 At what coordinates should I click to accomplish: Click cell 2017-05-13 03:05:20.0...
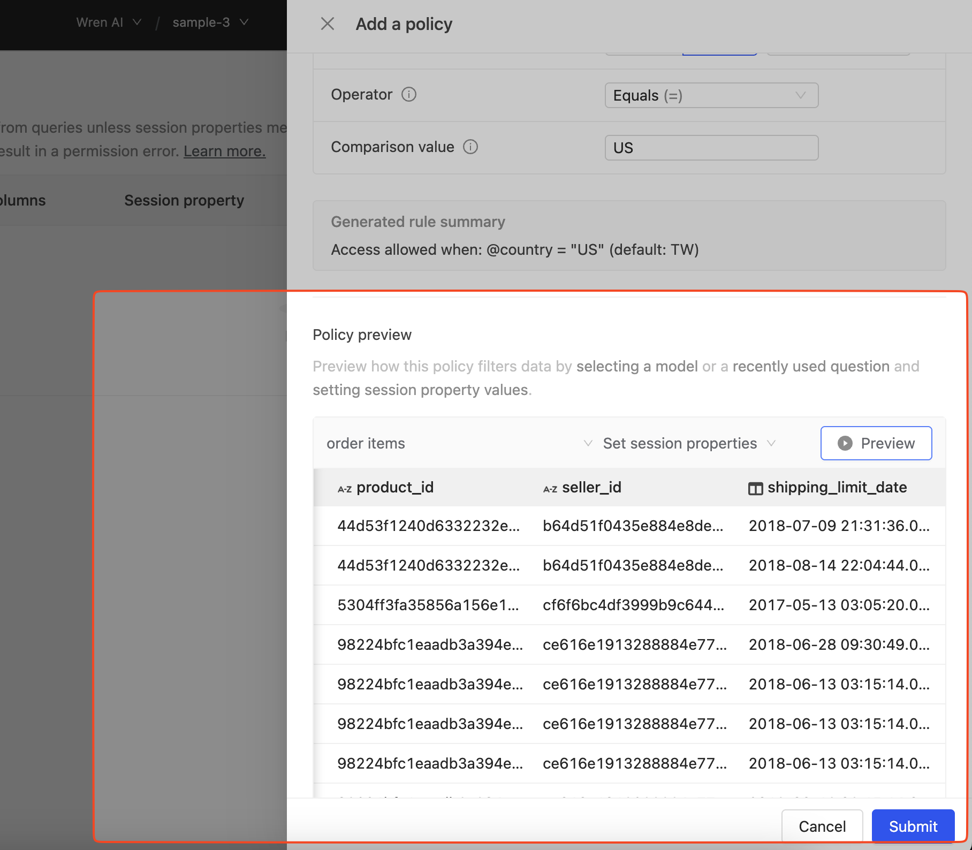click(839, 605)
